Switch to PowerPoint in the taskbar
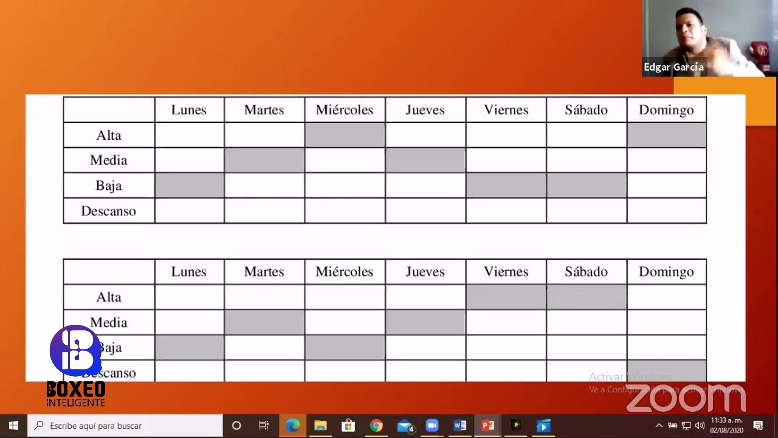Image resolution: width=778 pixels, height=438 pixels. point(488,426)
